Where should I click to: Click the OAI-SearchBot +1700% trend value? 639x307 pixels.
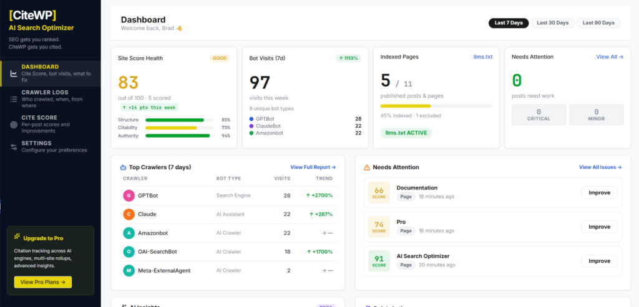point(319,252)
